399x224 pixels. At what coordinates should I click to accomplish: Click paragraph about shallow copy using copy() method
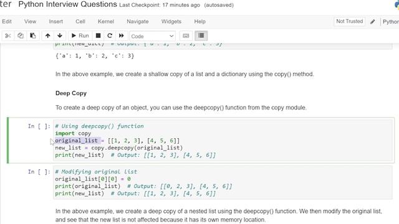[x=185, y=74]
